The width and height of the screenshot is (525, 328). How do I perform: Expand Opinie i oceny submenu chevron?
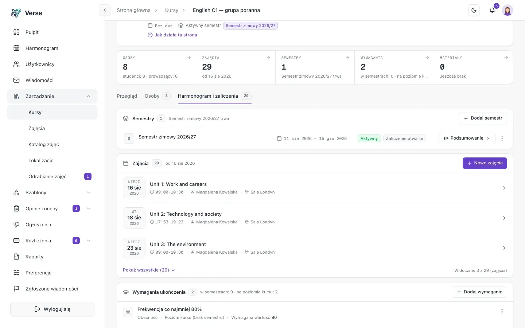89,208
